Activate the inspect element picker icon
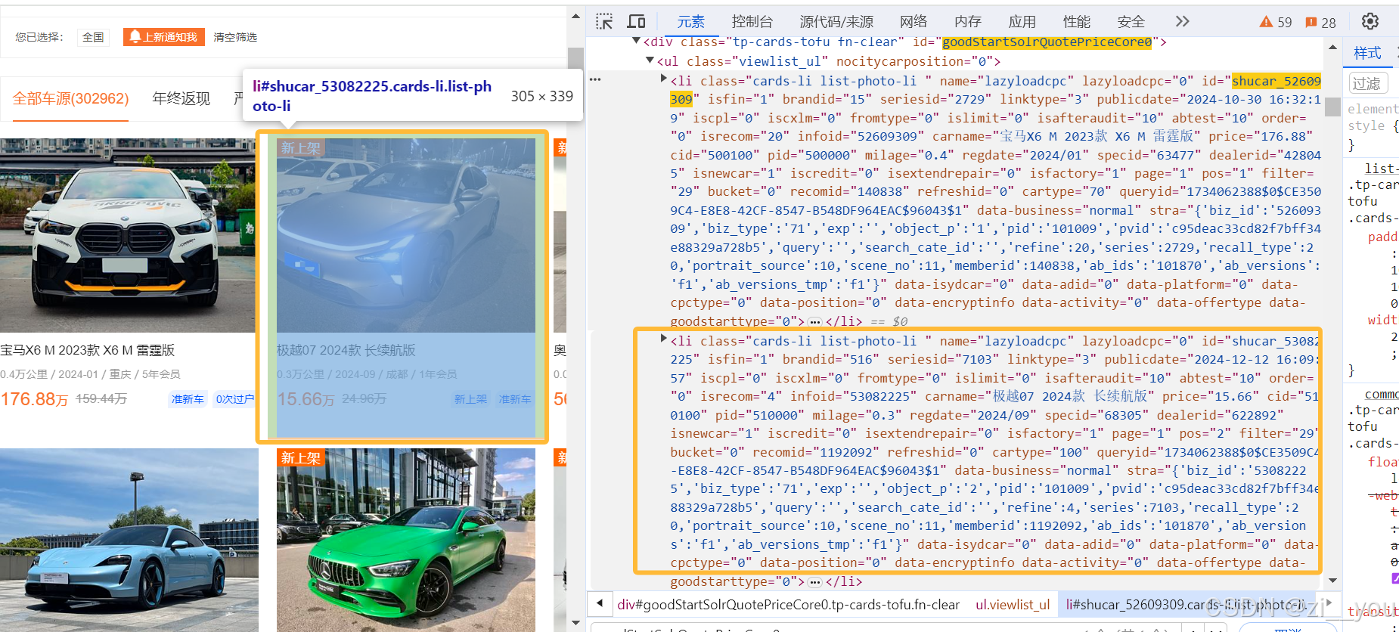1399x632 pixels. pos(604,21)
